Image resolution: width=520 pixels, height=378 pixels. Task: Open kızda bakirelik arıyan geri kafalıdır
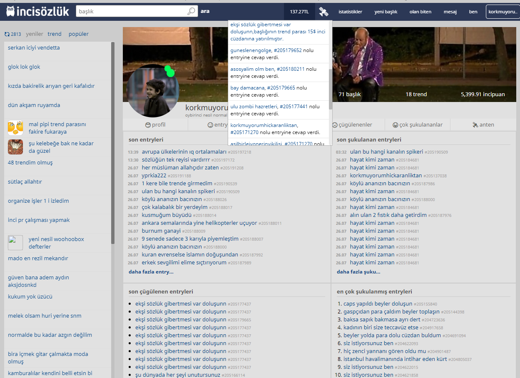coord(51,86)
